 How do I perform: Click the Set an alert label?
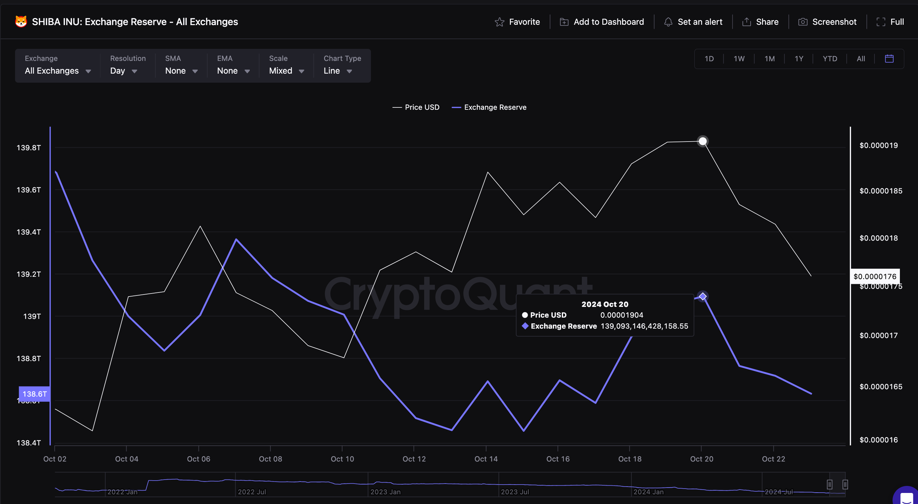coord(700,22)
